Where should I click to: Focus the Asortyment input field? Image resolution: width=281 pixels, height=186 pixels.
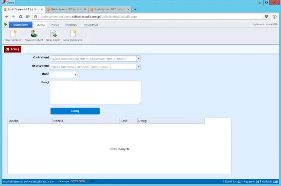[x=93, y=67]
